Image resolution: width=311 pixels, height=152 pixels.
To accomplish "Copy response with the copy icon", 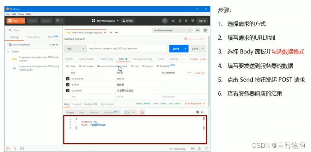I will pos(197,112).
